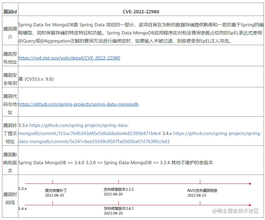
Task: Select the CVE-2022-22980 header text
Action: point(141,12)
